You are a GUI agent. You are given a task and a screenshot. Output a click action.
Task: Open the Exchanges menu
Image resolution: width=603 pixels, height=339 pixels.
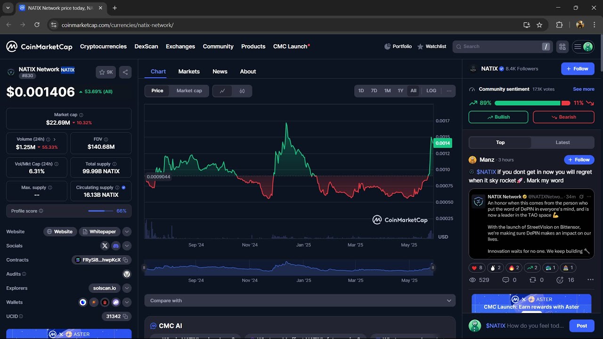coord(180,47)
